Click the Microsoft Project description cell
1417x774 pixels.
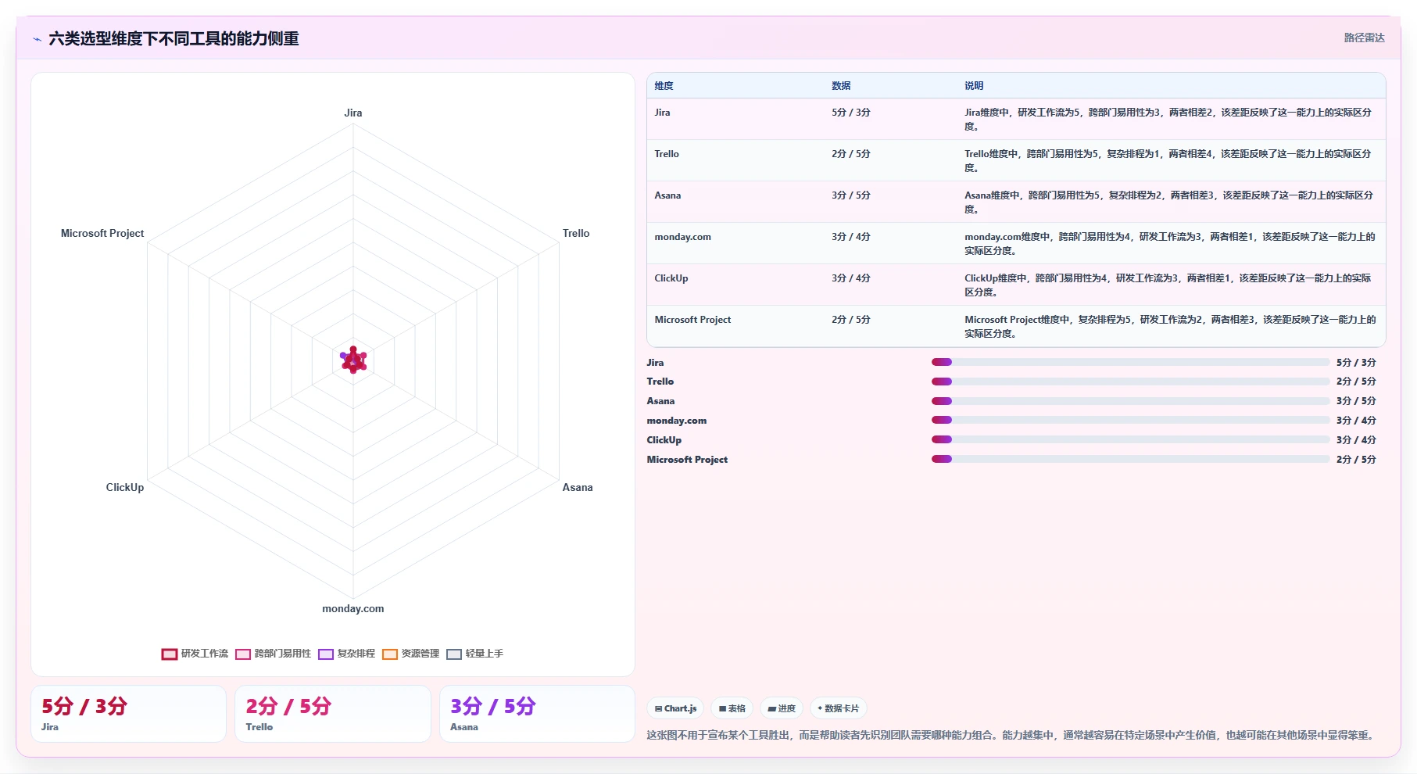tap(1171, 326)
